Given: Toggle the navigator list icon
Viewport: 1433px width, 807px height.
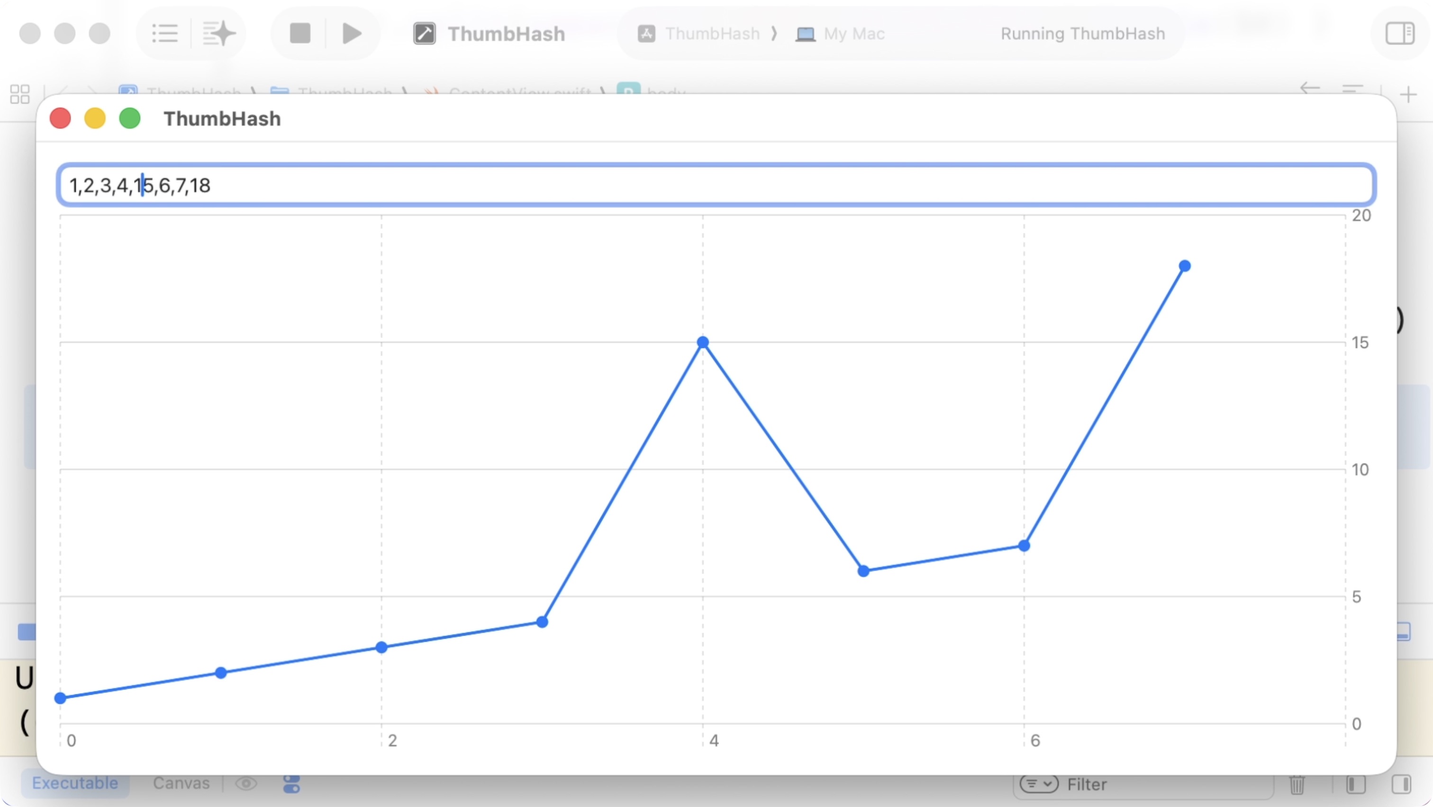Looking at the screenshot, I should click(x=164, y=33).
